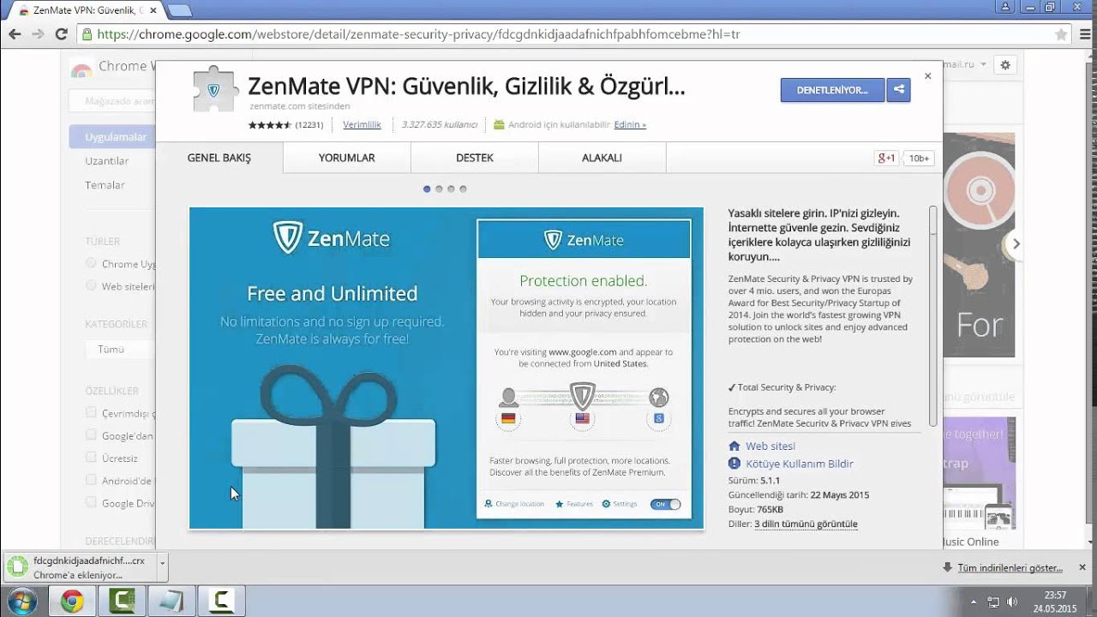Viewport: 1097px width, 617px height.
Task: Open the second Camtasia taskbar icon
Action: click(x=221, y=602)
